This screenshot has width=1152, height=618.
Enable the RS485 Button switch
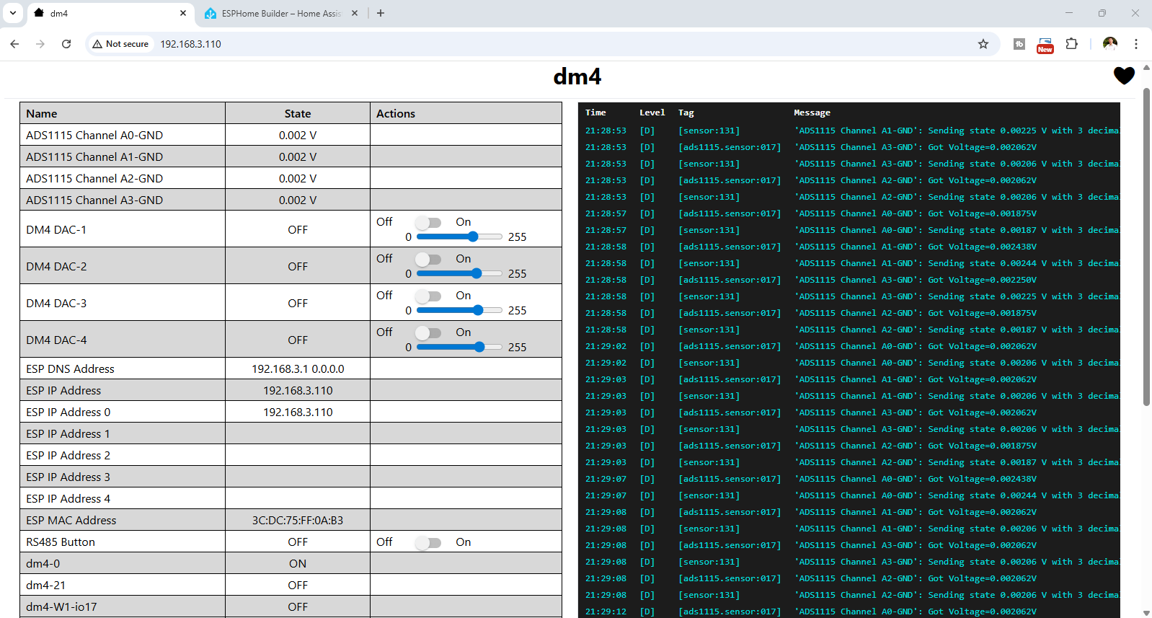point(428,543)
